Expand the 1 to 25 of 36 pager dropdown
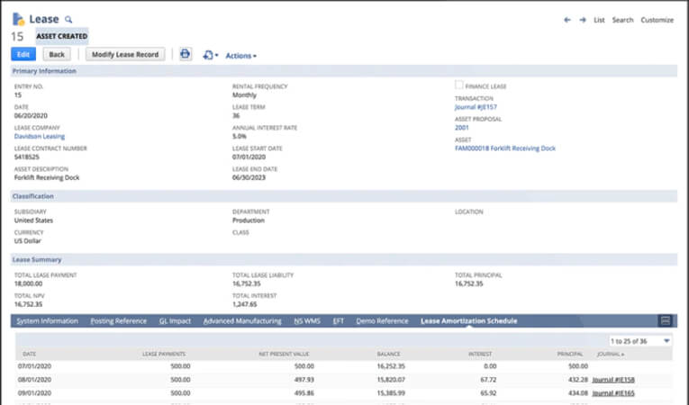The image size is (689, 405). coord(640,341)
